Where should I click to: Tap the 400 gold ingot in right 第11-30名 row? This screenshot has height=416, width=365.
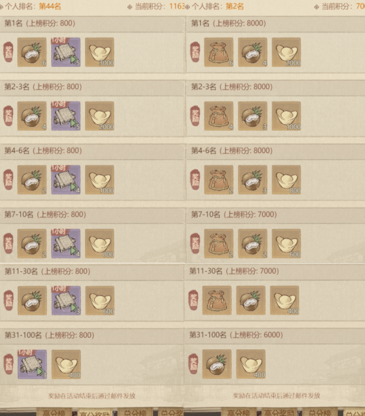(x=285, y=300)
